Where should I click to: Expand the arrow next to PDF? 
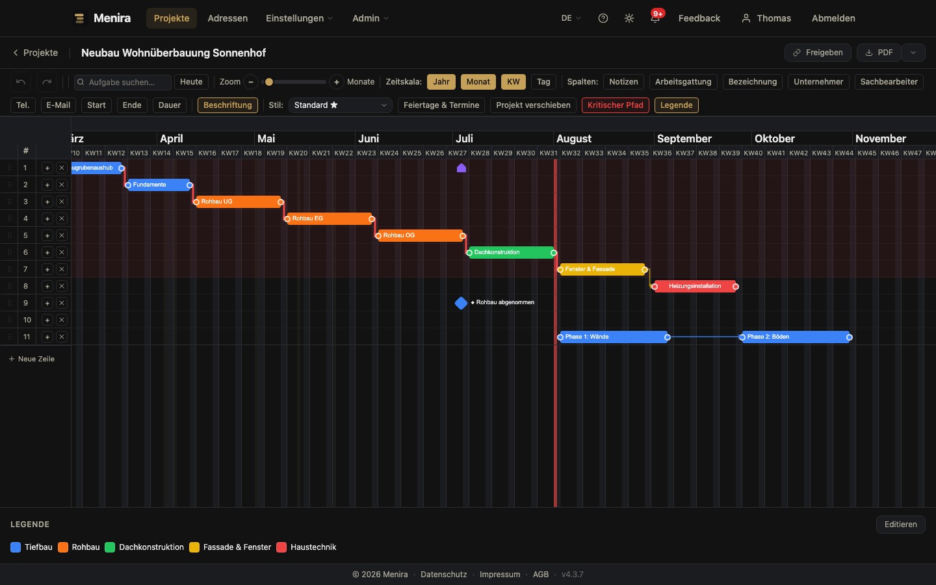pyautogui.click(x=913, y=53)
